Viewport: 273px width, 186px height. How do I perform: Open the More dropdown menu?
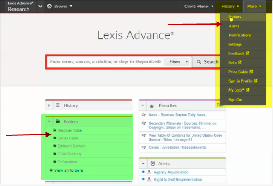click(x=254, y=6)
